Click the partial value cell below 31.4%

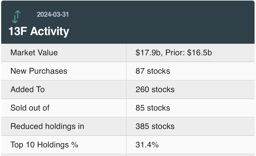190,155
